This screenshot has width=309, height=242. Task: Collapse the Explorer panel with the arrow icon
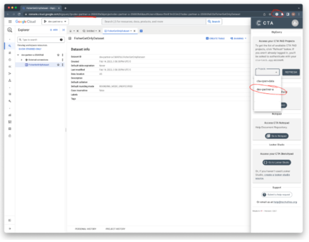tap(63, 30)
